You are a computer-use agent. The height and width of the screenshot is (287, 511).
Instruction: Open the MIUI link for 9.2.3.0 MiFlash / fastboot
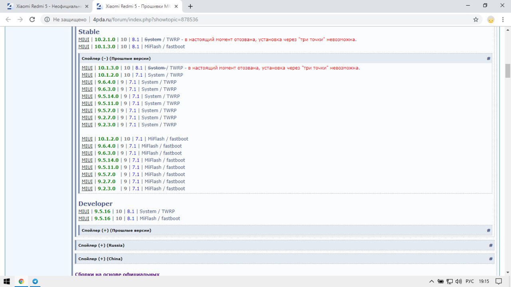[x=87, y=189]
